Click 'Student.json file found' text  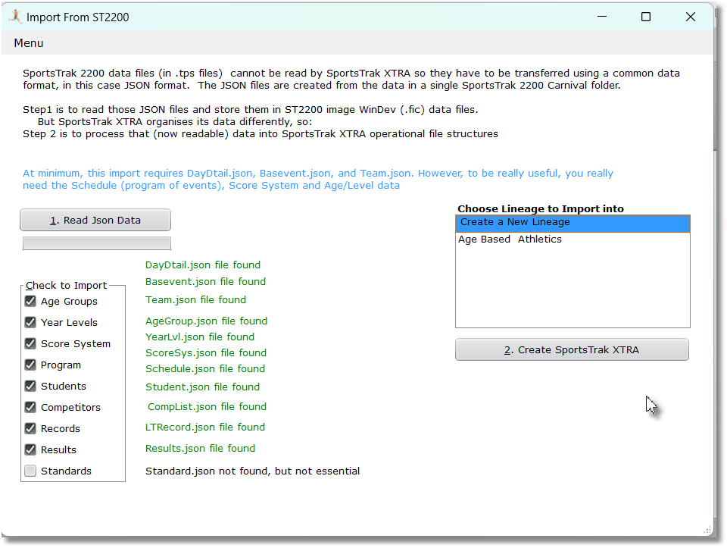click(x=203, y=387)
